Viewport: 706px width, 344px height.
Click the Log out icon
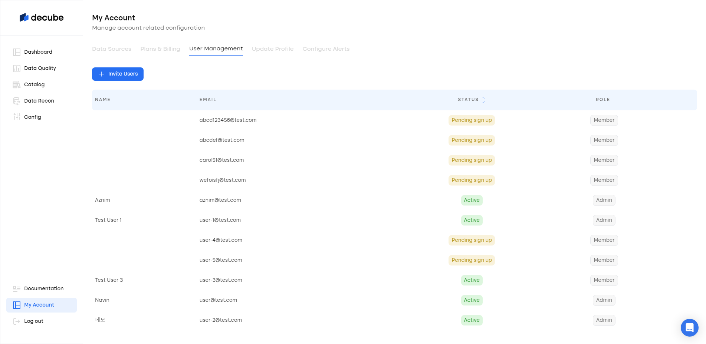[x=17, y=321]
